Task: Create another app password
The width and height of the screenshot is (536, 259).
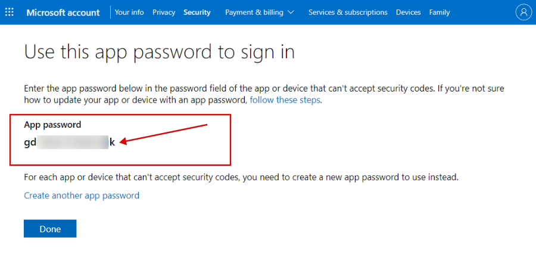Action: tap(82, 195)
